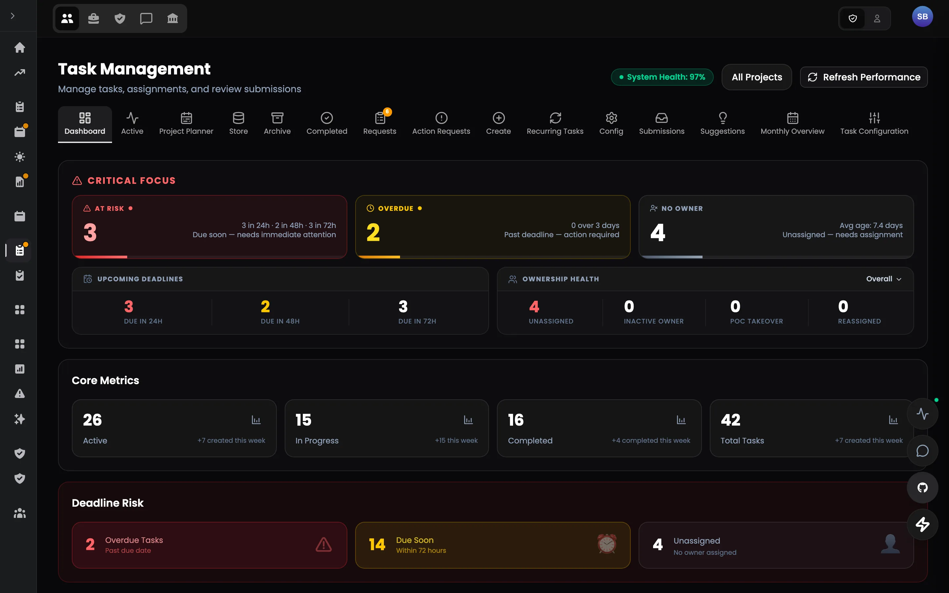Click the chart icon on Total Tasks metric
This screenshot has width=949, height=593.
pyautogui.click(x=893, y=420)
